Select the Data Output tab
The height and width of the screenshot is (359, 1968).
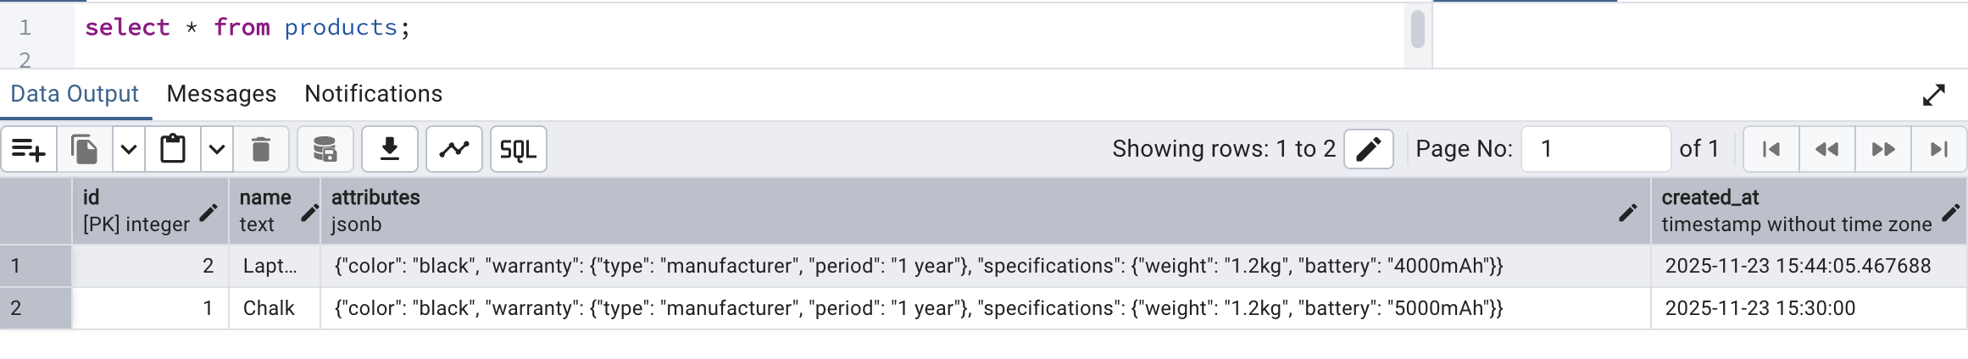(x=75, y=94)
